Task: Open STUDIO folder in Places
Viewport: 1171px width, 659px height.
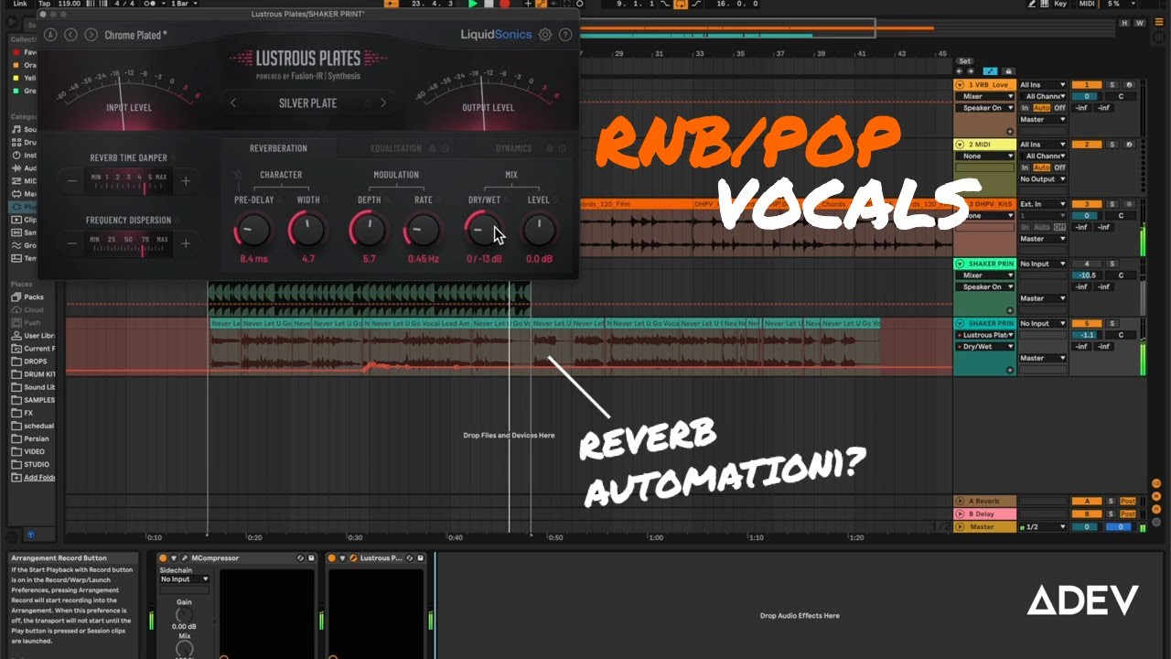Action: coord(33,464)
